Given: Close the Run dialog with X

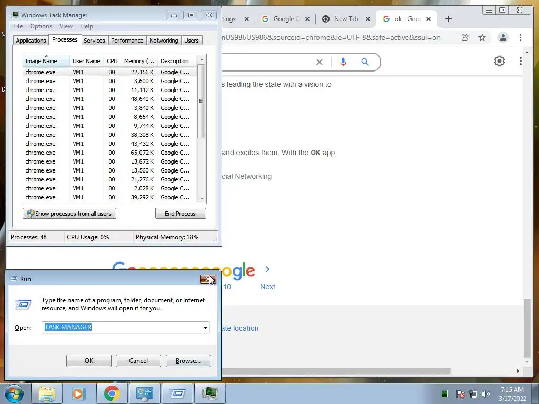Looking at the screenshot, I should [x=208, y=279].
